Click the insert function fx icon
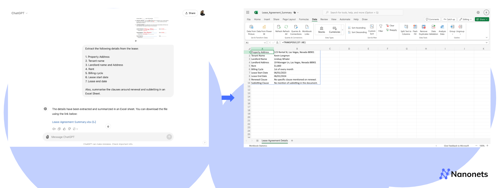This screenshot has height=188, width=499. (277, 42)
